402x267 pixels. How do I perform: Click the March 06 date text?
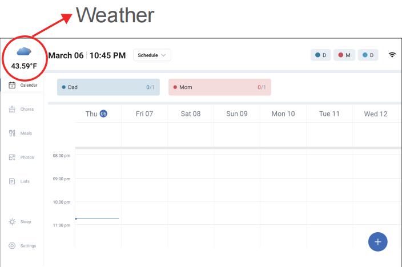(66, 55)
